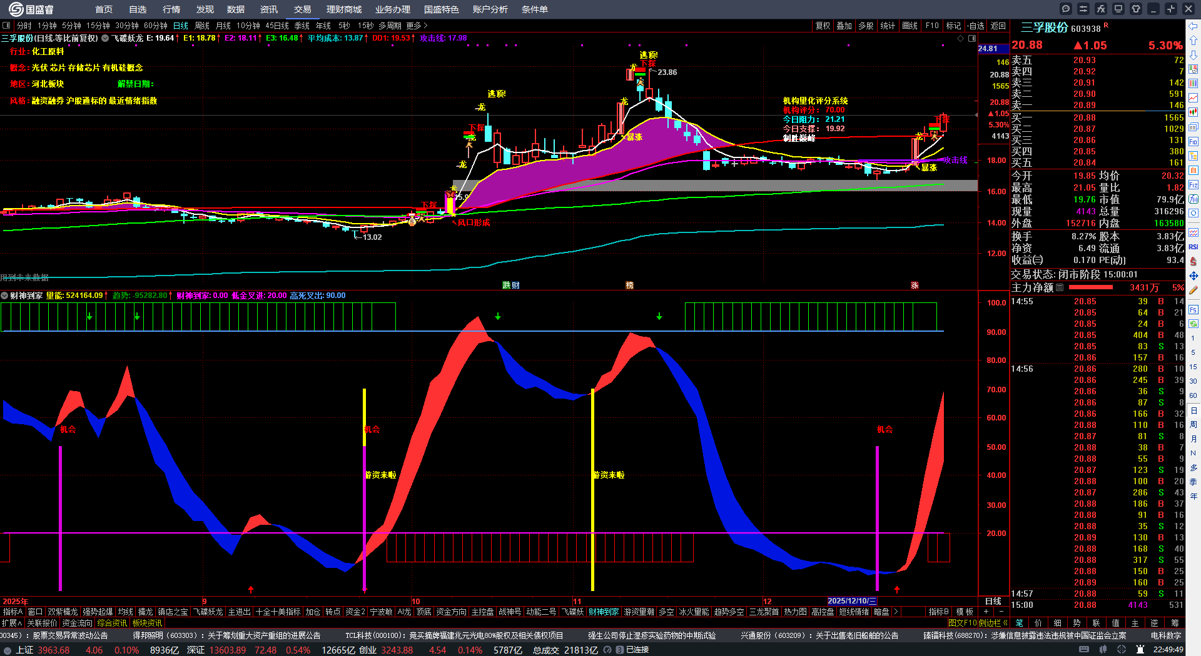The image size is (1201, 656).
Task: Open the formula fx tool in title bar
Action: (x=1101, y=9)
